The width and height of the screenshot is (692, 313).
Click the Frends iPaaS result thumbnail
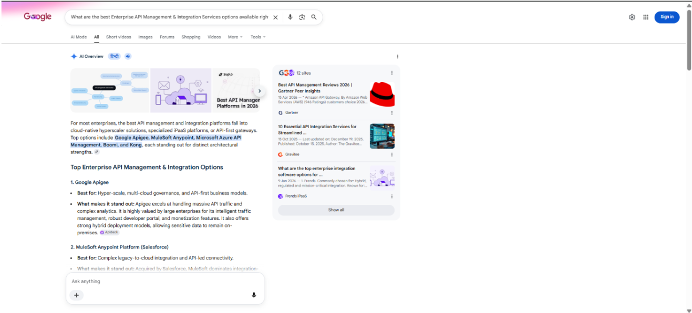pos(382,178)
